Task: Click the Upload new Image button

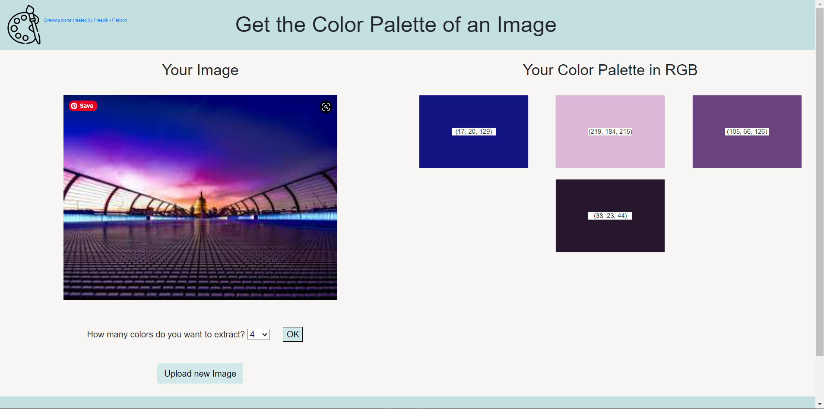Action: tap(200, 373)
